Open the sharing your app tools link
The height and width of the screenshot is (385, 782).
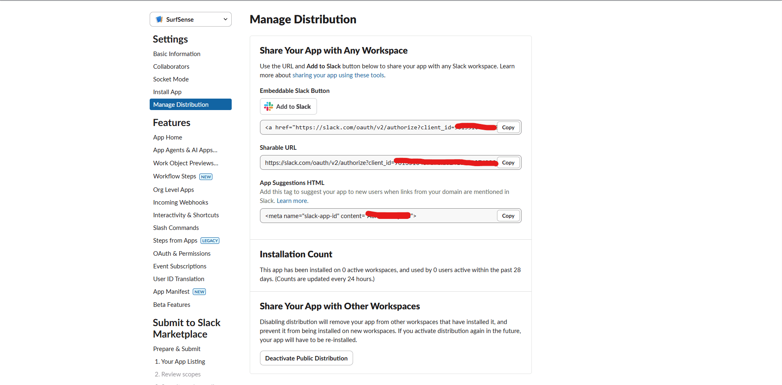tap(338, 75)
